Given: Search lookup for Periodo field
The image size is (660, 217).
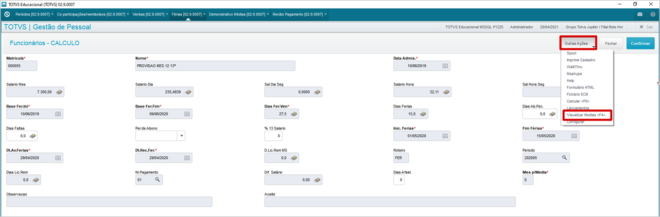Looking at the screenshot, I should (564, 158).
